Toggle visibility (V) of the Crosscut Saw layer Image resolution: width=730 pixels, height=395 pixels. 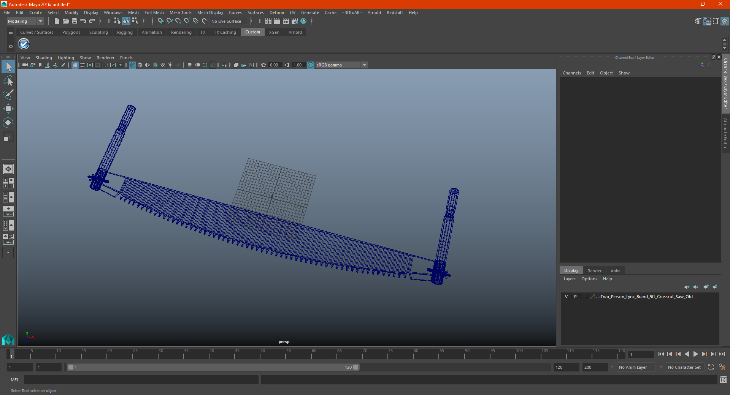pyautogui.click(x=566, y=297)
